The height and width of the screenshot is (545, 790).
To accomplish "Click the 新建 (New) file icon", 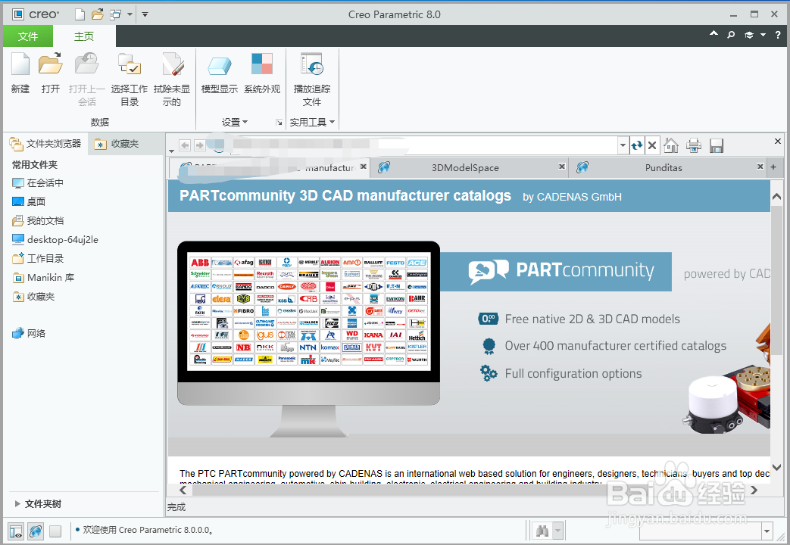I will click(x=20, y=64).
